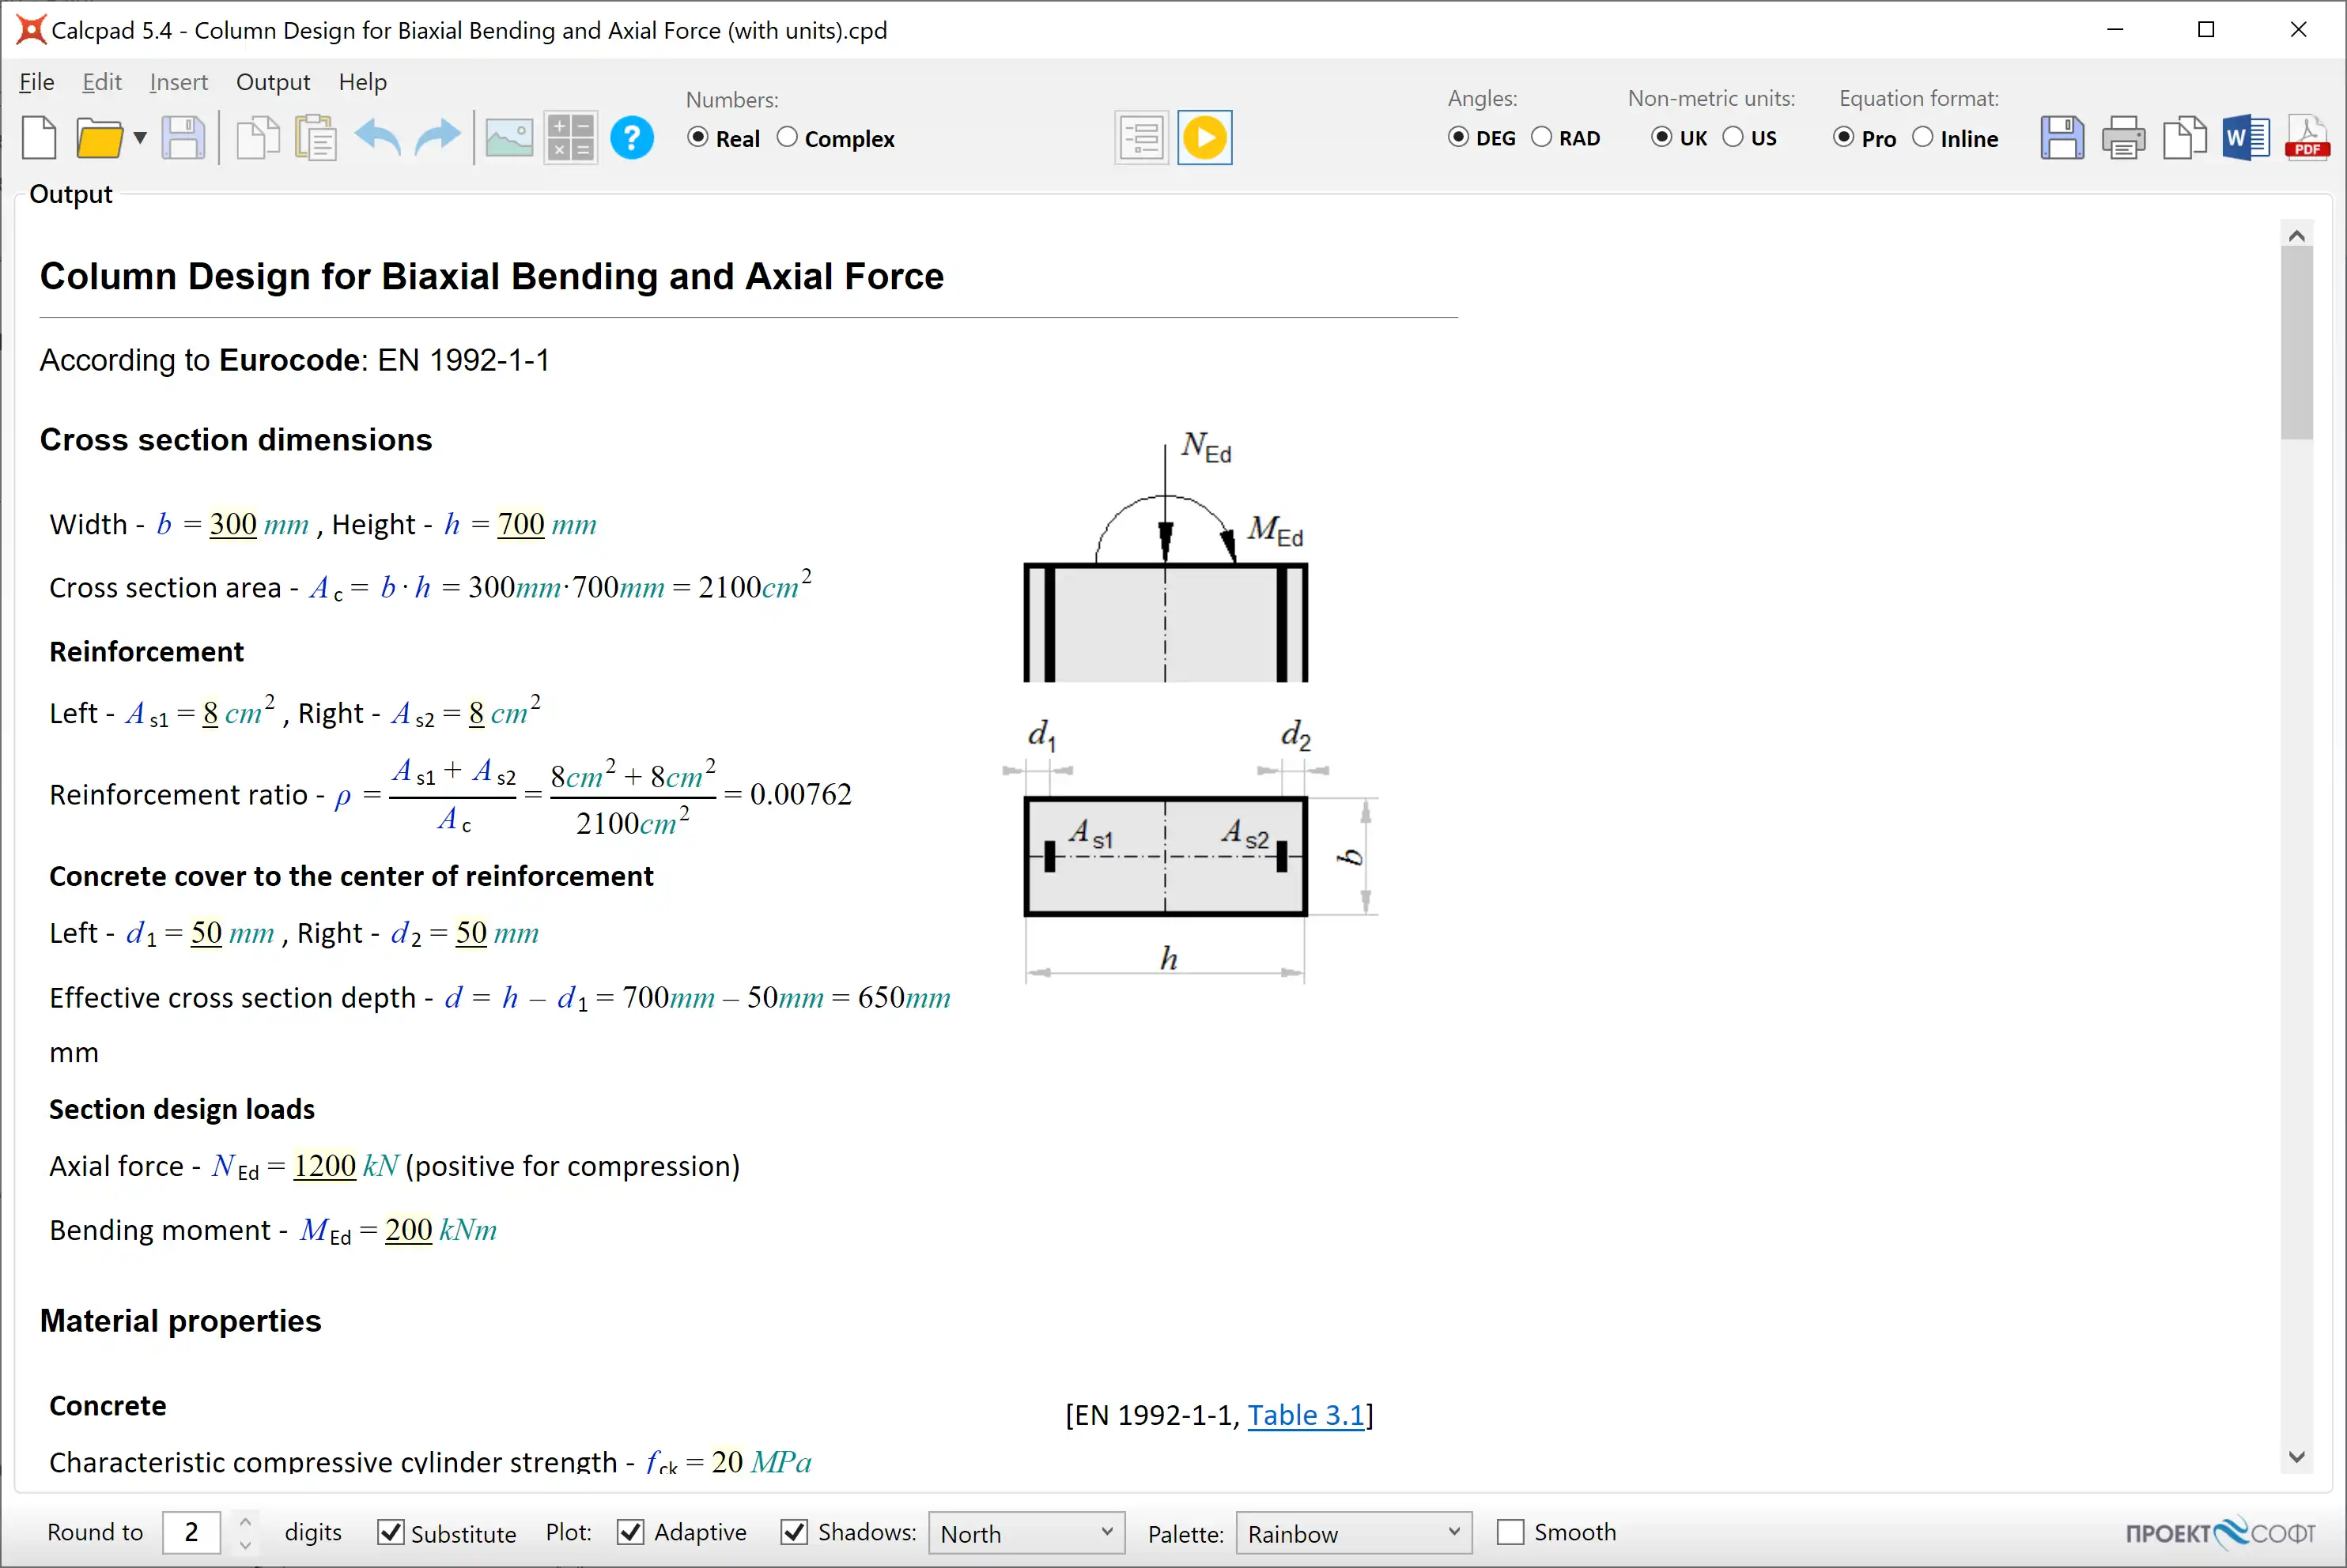Click the open file folder icon
2347x1568 pixels.
[100, 138]
